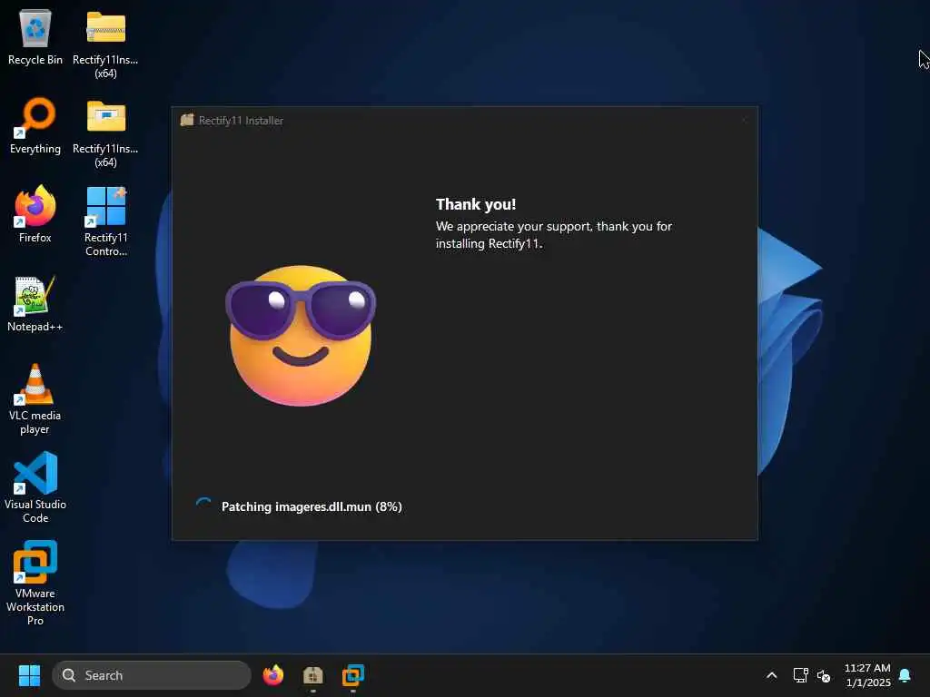The image size is (930, 697).
Task: Open the notification bell icon
Action: click(905, 675)
